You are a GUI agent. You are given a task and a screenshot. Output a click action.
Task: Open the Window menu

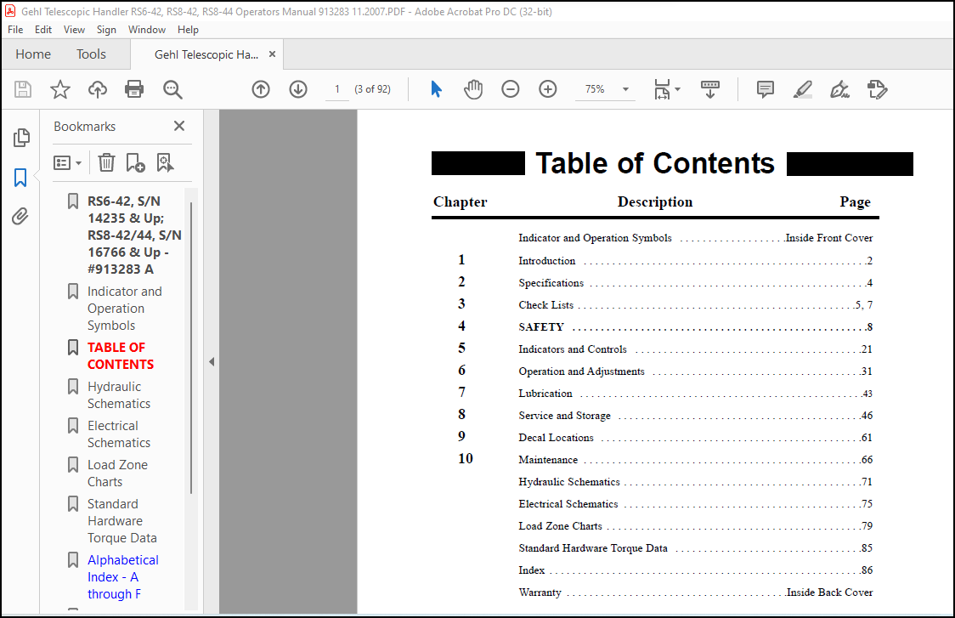(147, 29)
